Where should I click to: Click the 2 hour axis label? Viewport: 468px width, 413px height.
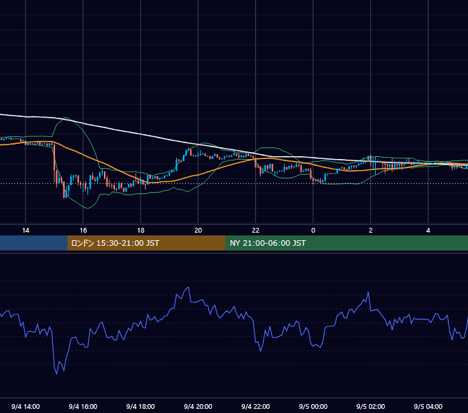[x=371, y=231]
